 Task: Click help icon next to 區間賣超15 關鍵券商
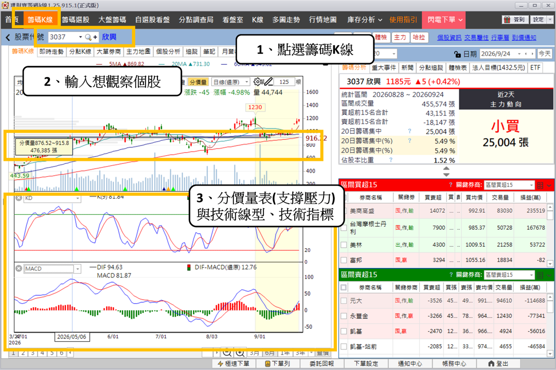pyautogui.click(x=451, y=274)
